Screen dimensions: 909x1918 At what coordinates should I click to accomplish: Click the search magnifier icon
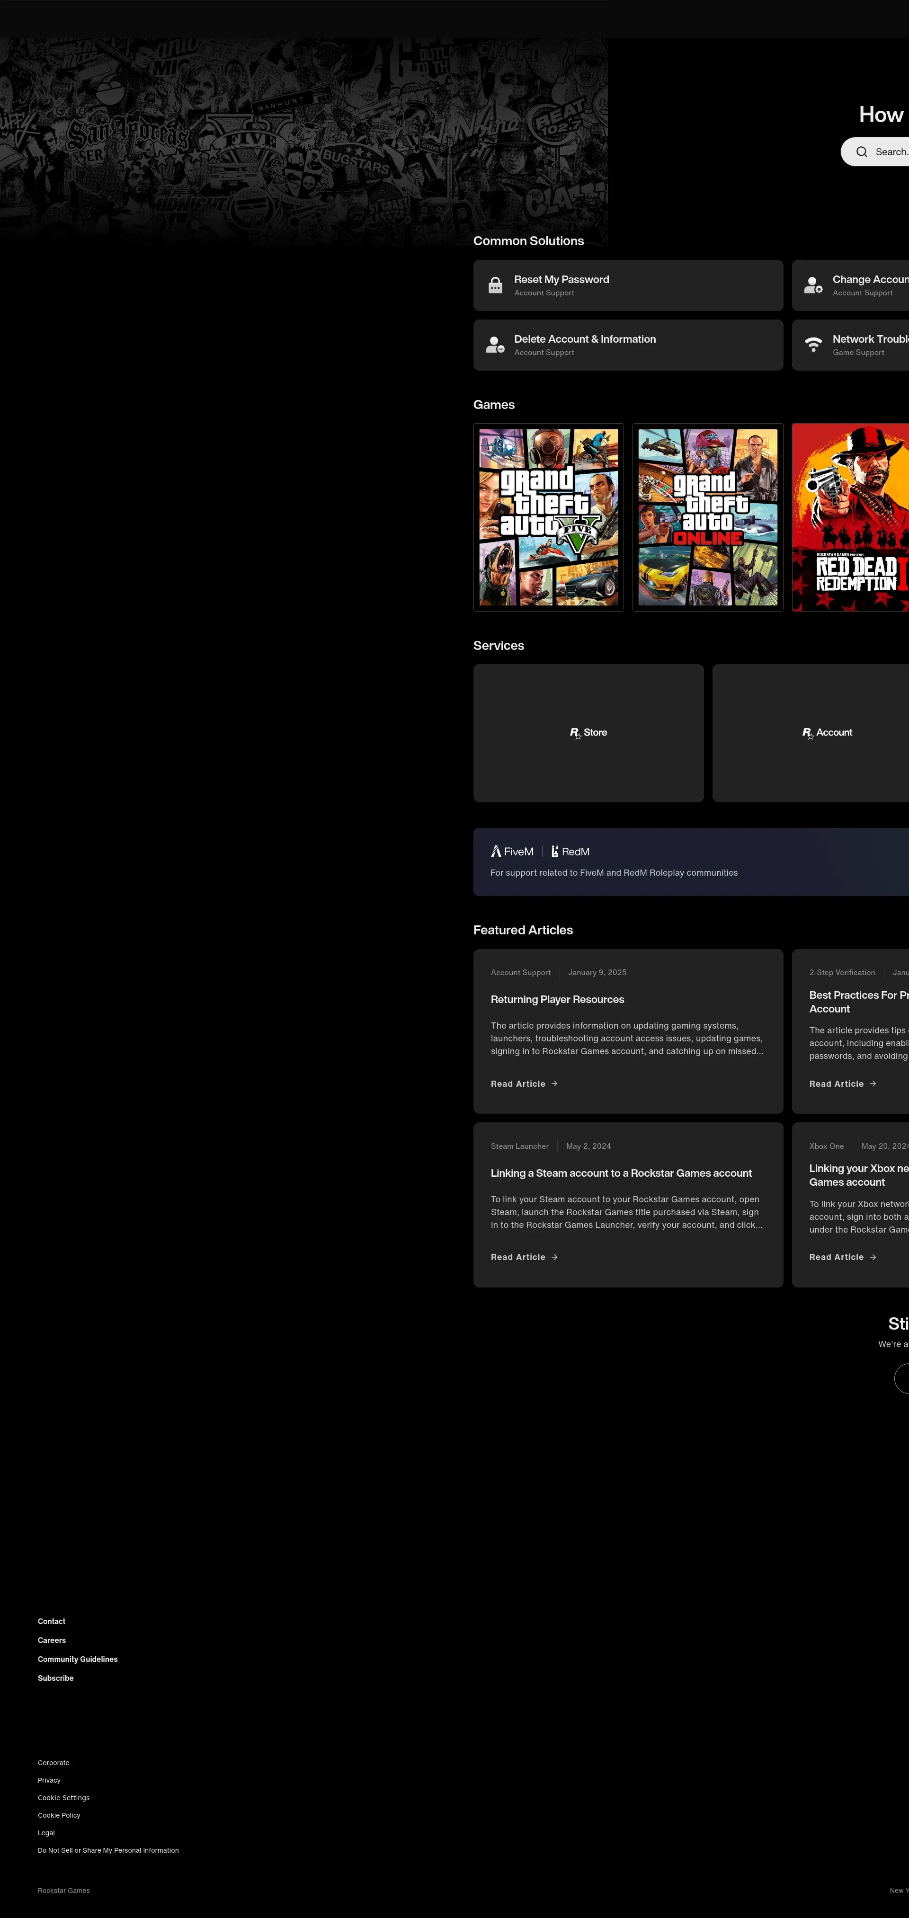pos(861,152)
